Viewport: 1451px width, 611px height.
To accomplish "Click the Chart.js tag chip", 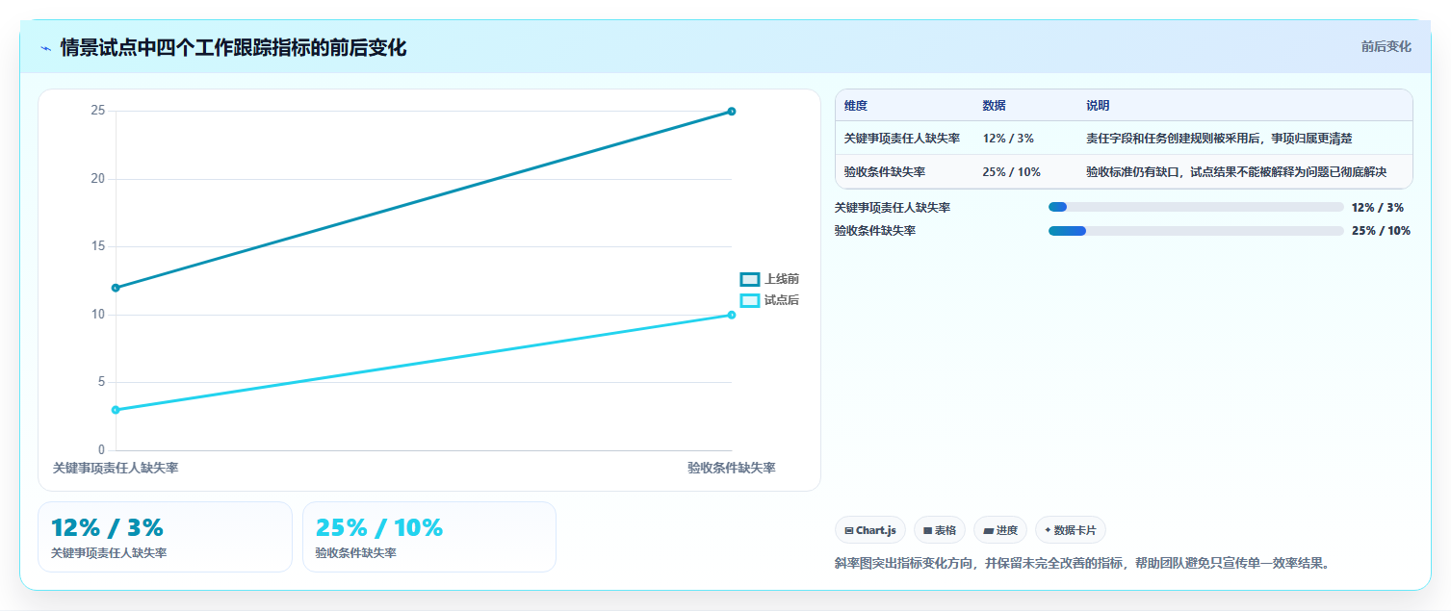I will click(x=870, y=530).
